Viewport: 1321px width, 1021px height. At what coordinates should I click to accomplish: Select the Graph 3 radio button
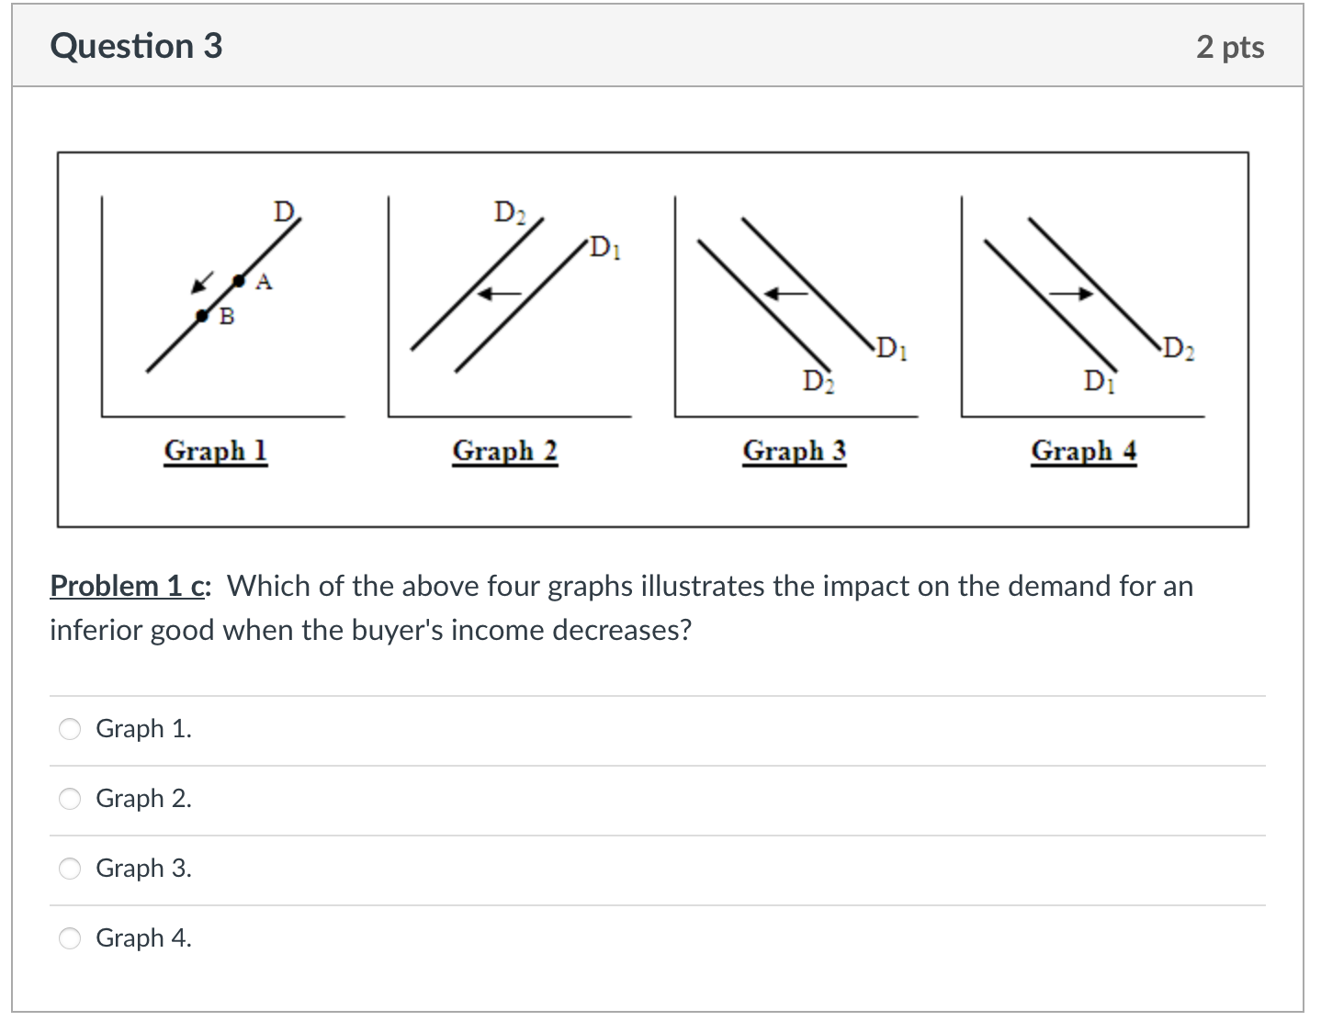[69, 868]
